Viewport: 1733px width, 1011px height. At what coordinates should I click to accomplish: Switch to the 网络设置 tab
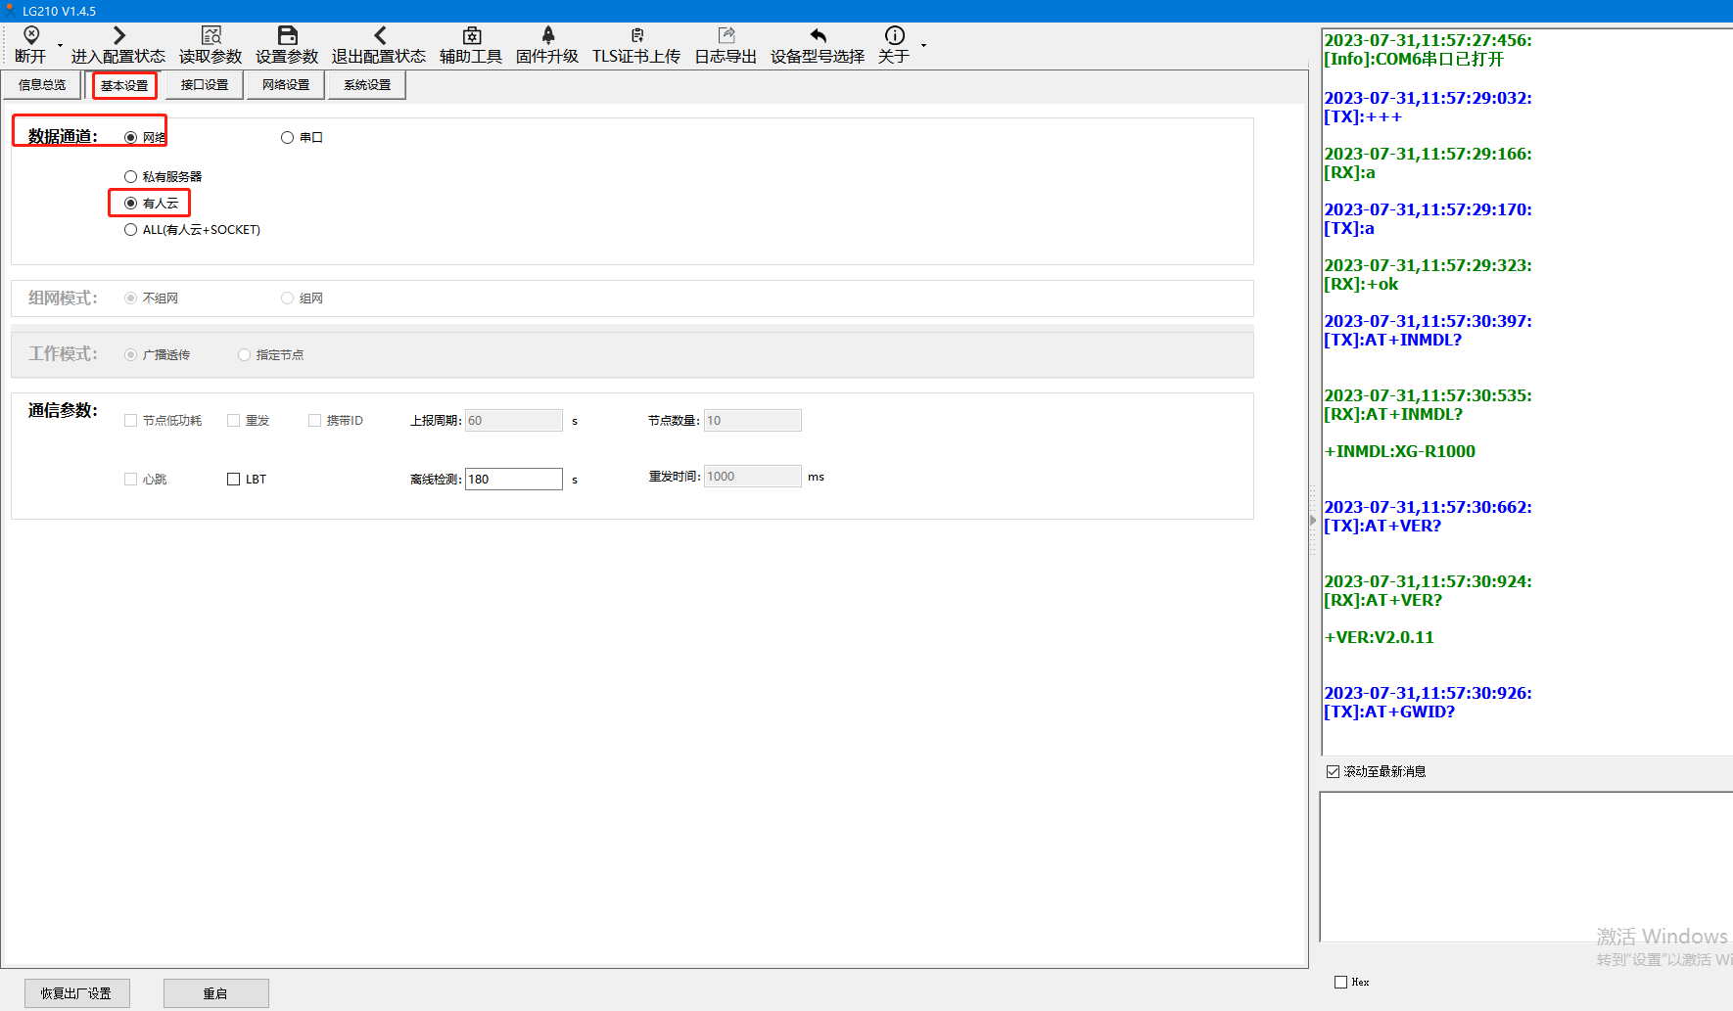pos(286,85)
